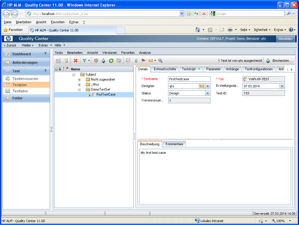Open the Designer dropdown arrow

pos(208,86)
